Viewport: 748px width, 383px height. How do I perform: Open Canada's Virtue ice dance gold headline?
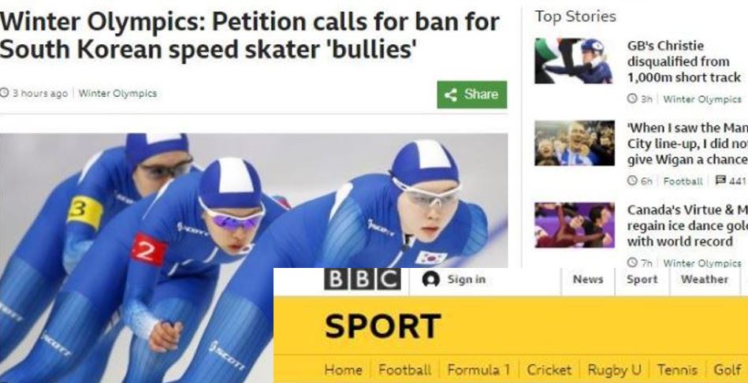687,225
